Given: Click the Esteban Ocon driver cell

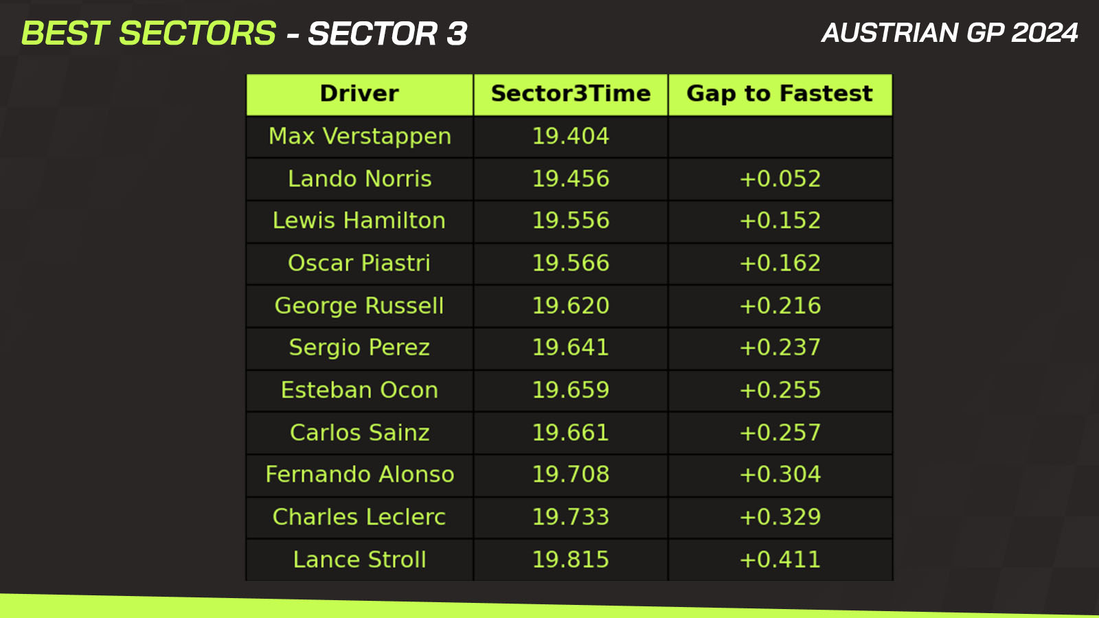Looking at the screenshot, I should (359, 391).
